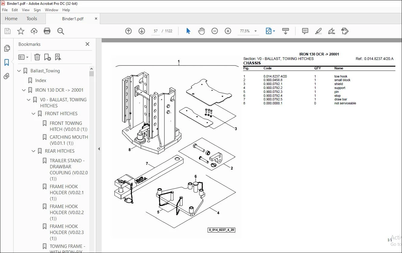Image resolution: width=402 pixels, height=253 pixels.
Task: Go to the previous page
Action: click(128, 31)
